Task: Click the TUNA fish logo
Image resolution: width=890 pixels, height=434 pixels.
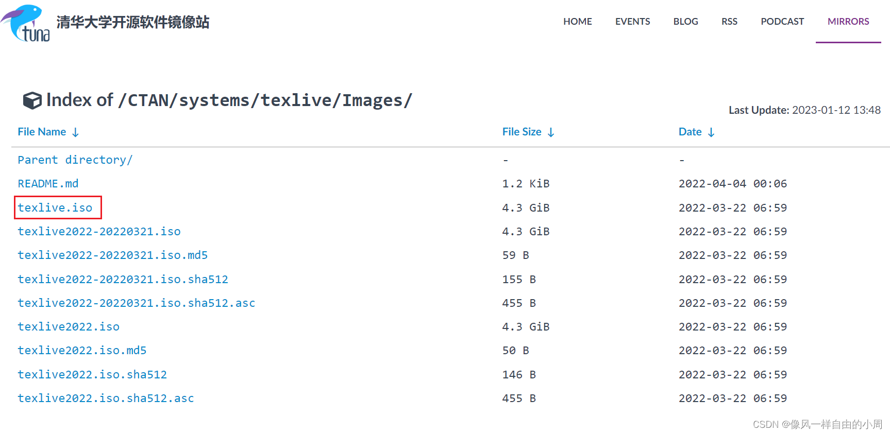Action: pos(26,23)
